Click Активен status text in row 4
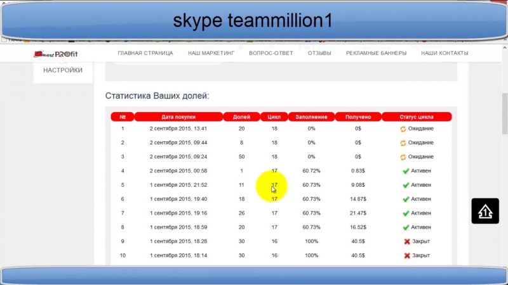Viewport: 508px width, 285px height. point(421,170)
